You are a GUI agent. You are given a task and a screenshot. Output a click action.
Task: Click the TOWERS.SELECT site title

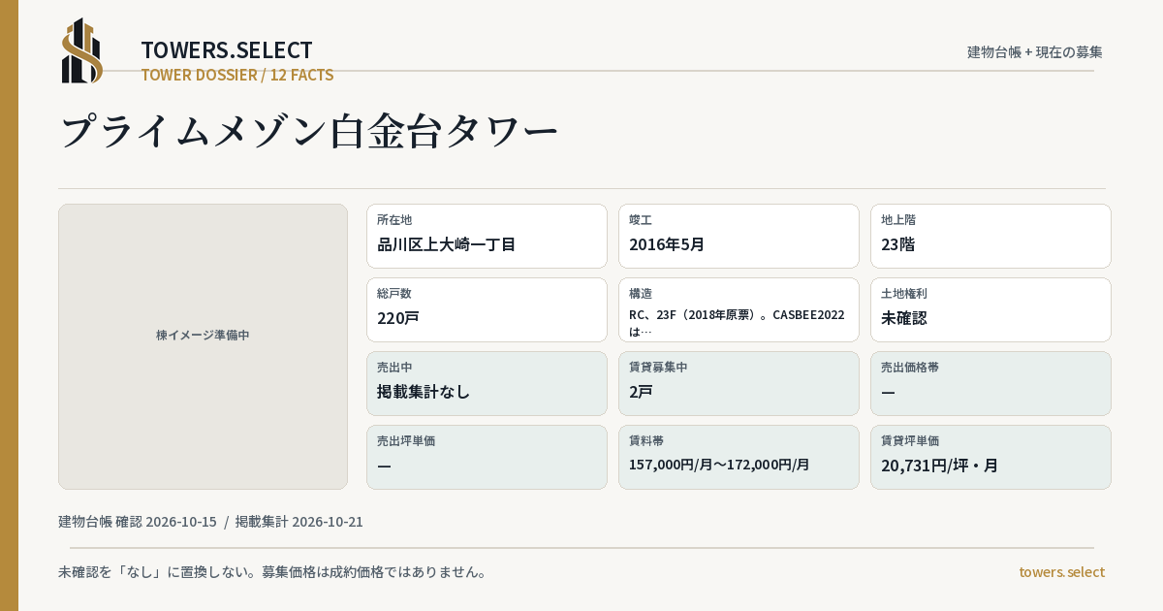click(227, 49)
